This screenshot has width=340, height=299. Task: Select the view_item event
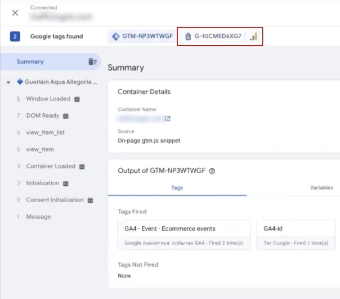click(40, 150)
